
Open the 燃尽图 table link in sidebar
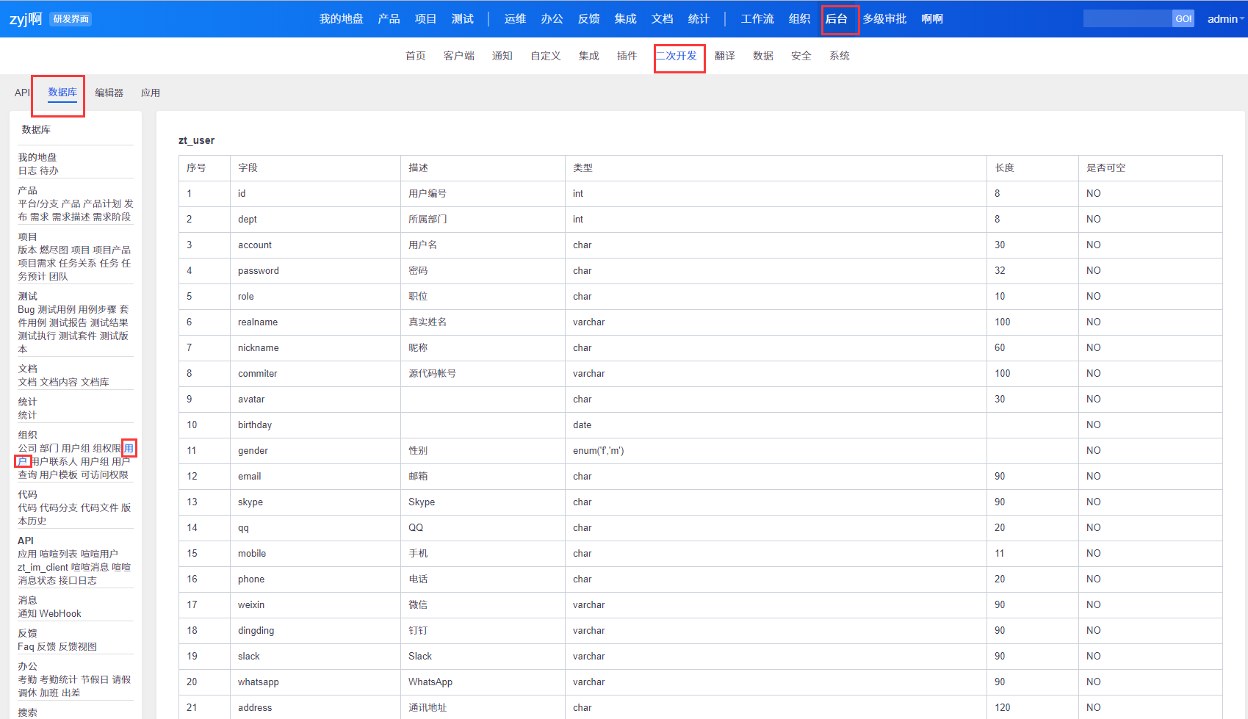point(54,250)
